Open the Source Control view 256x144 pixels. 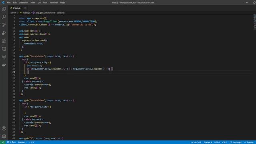point(4,25)
